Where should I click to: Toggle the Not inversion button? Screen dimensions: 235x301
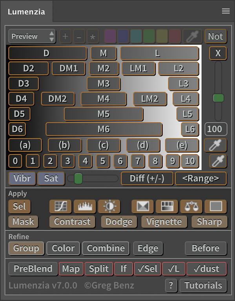click(x=216, y=36)
